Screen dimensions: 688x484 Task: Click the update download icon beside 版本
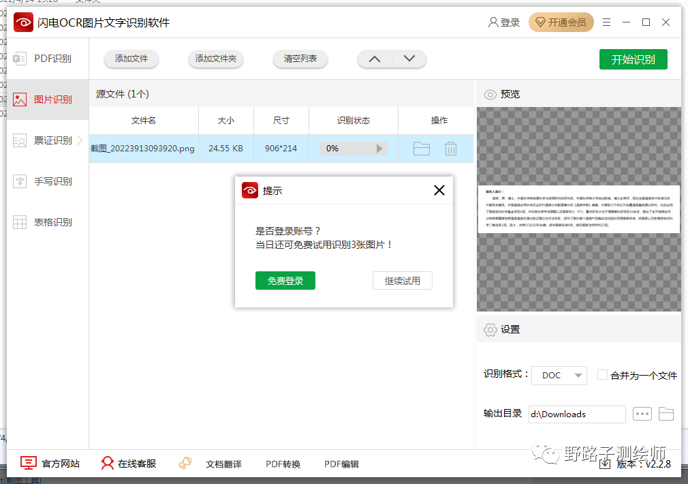pyautogui.click(x=605, y=464)
